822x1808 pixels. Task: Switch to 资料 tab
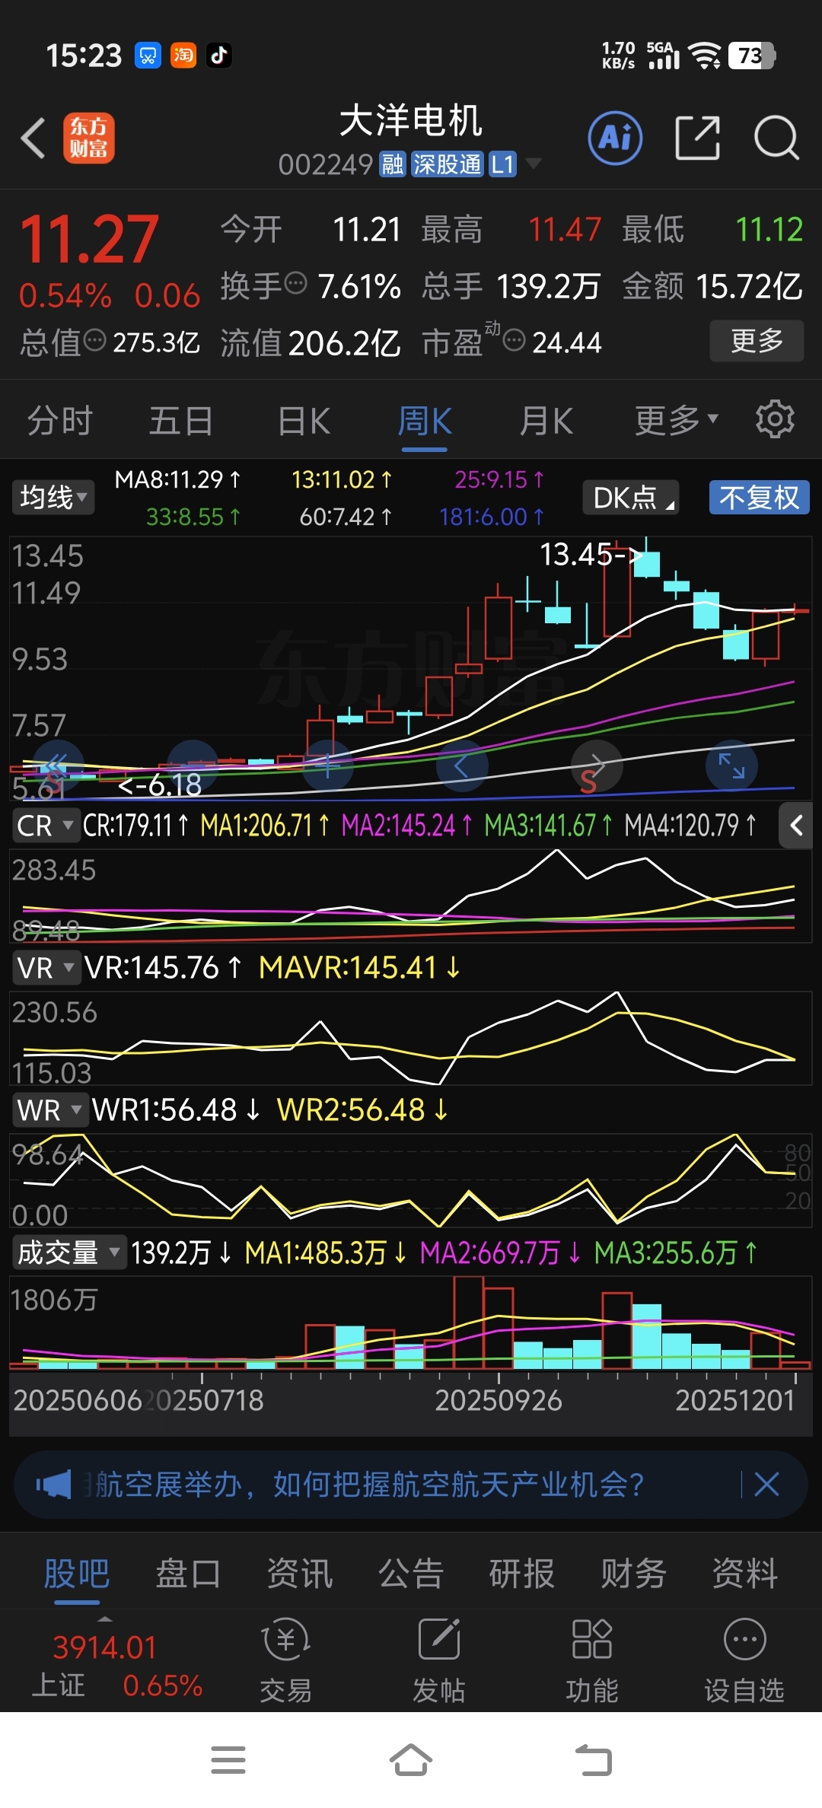tap(745, 1574)
